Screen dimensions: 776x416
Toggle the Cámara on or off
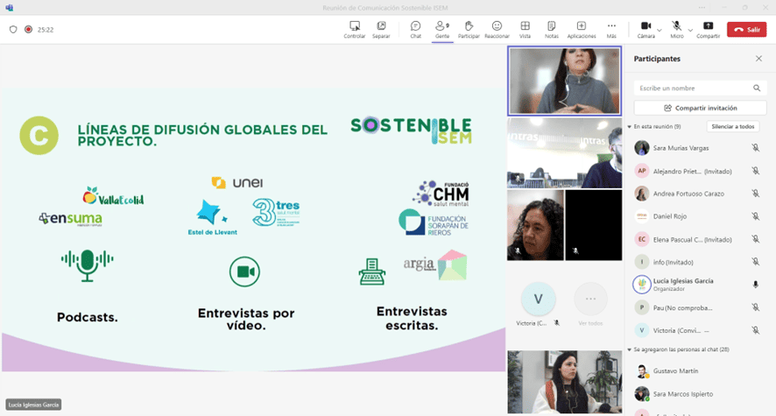[x=645, y=30]
